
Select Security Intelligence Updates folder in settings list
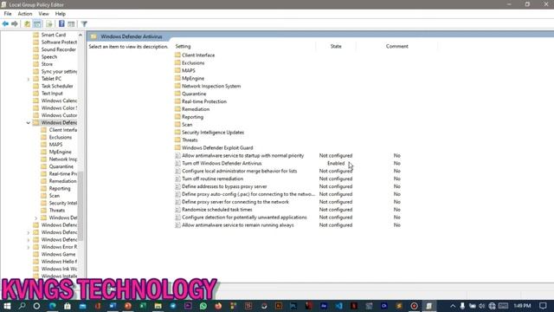(213, 133)
